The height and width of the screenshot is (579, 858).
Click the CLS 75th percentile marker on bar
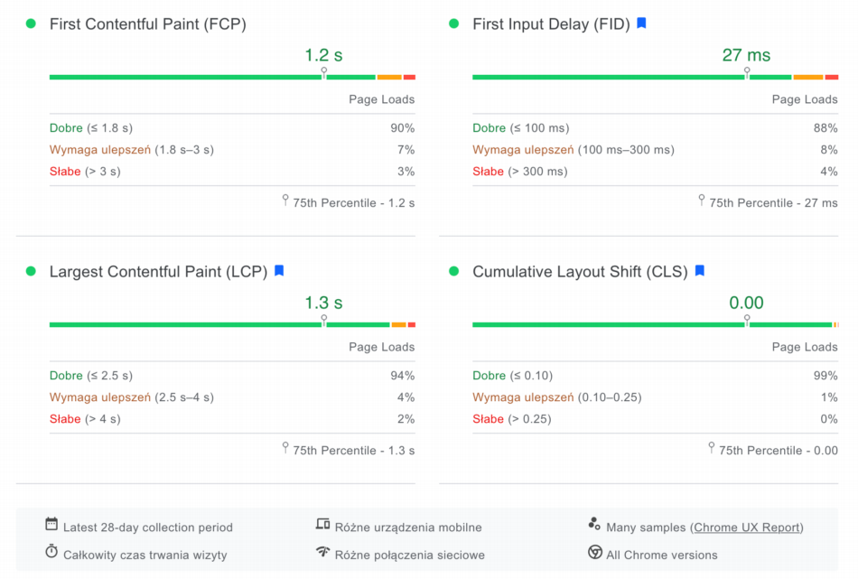(x=747, y=320)
